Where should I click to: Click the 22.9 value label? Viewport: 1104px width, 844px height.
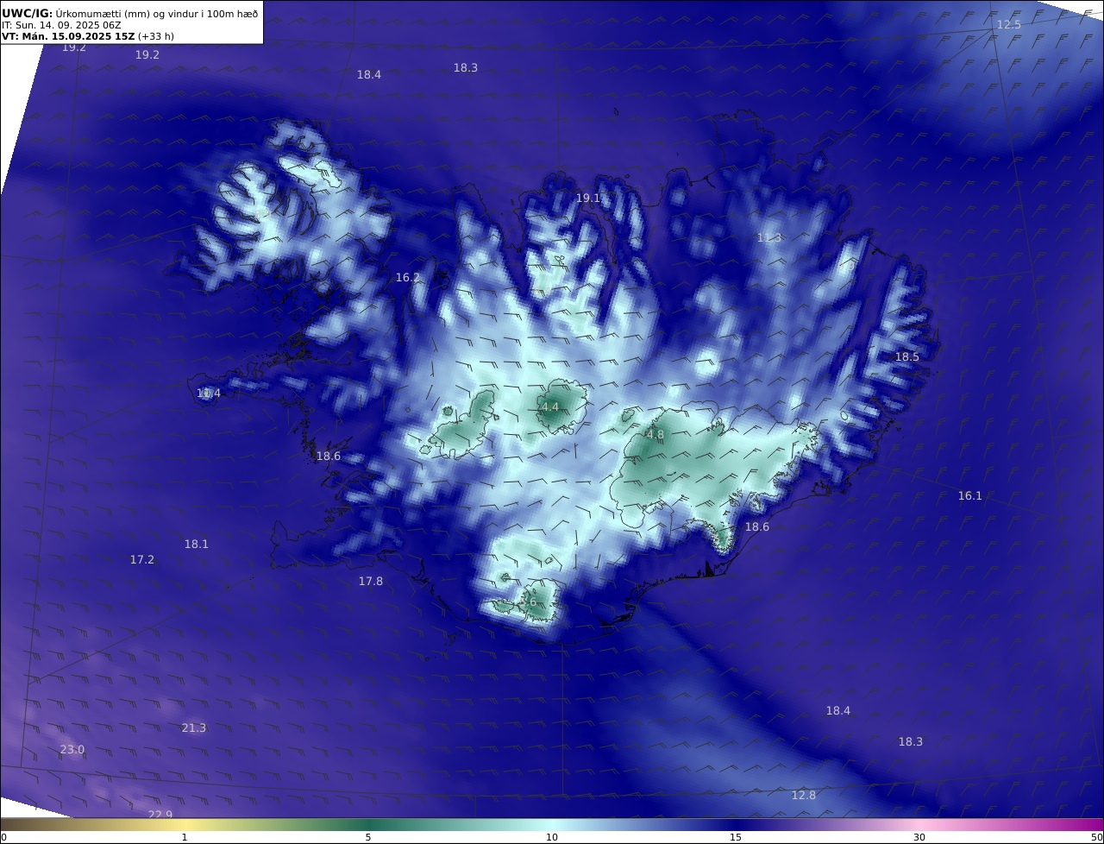point(160,816)
